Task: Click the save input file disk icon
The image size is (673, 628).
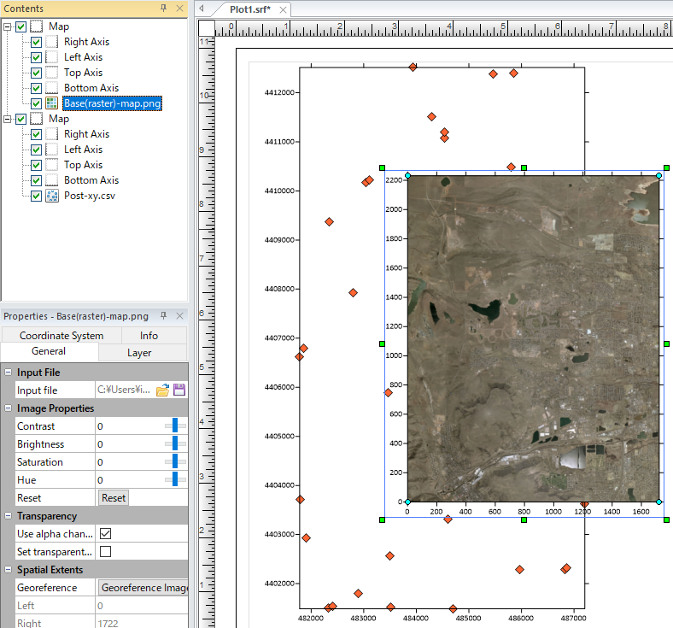Action: (179, 390)
